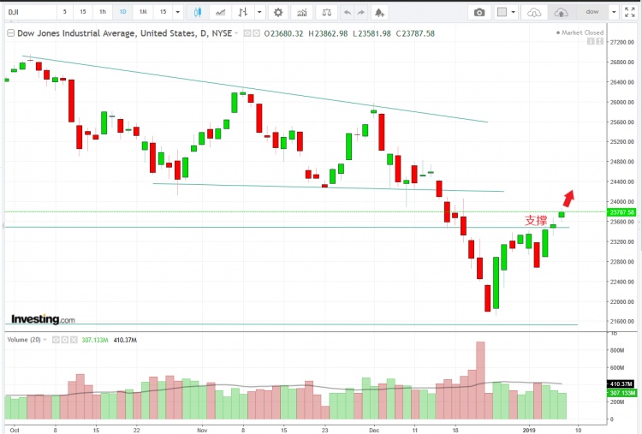Click the compare symbols scales icon
Viewport: 642px width, 434px height.
(x=324, y=12)
